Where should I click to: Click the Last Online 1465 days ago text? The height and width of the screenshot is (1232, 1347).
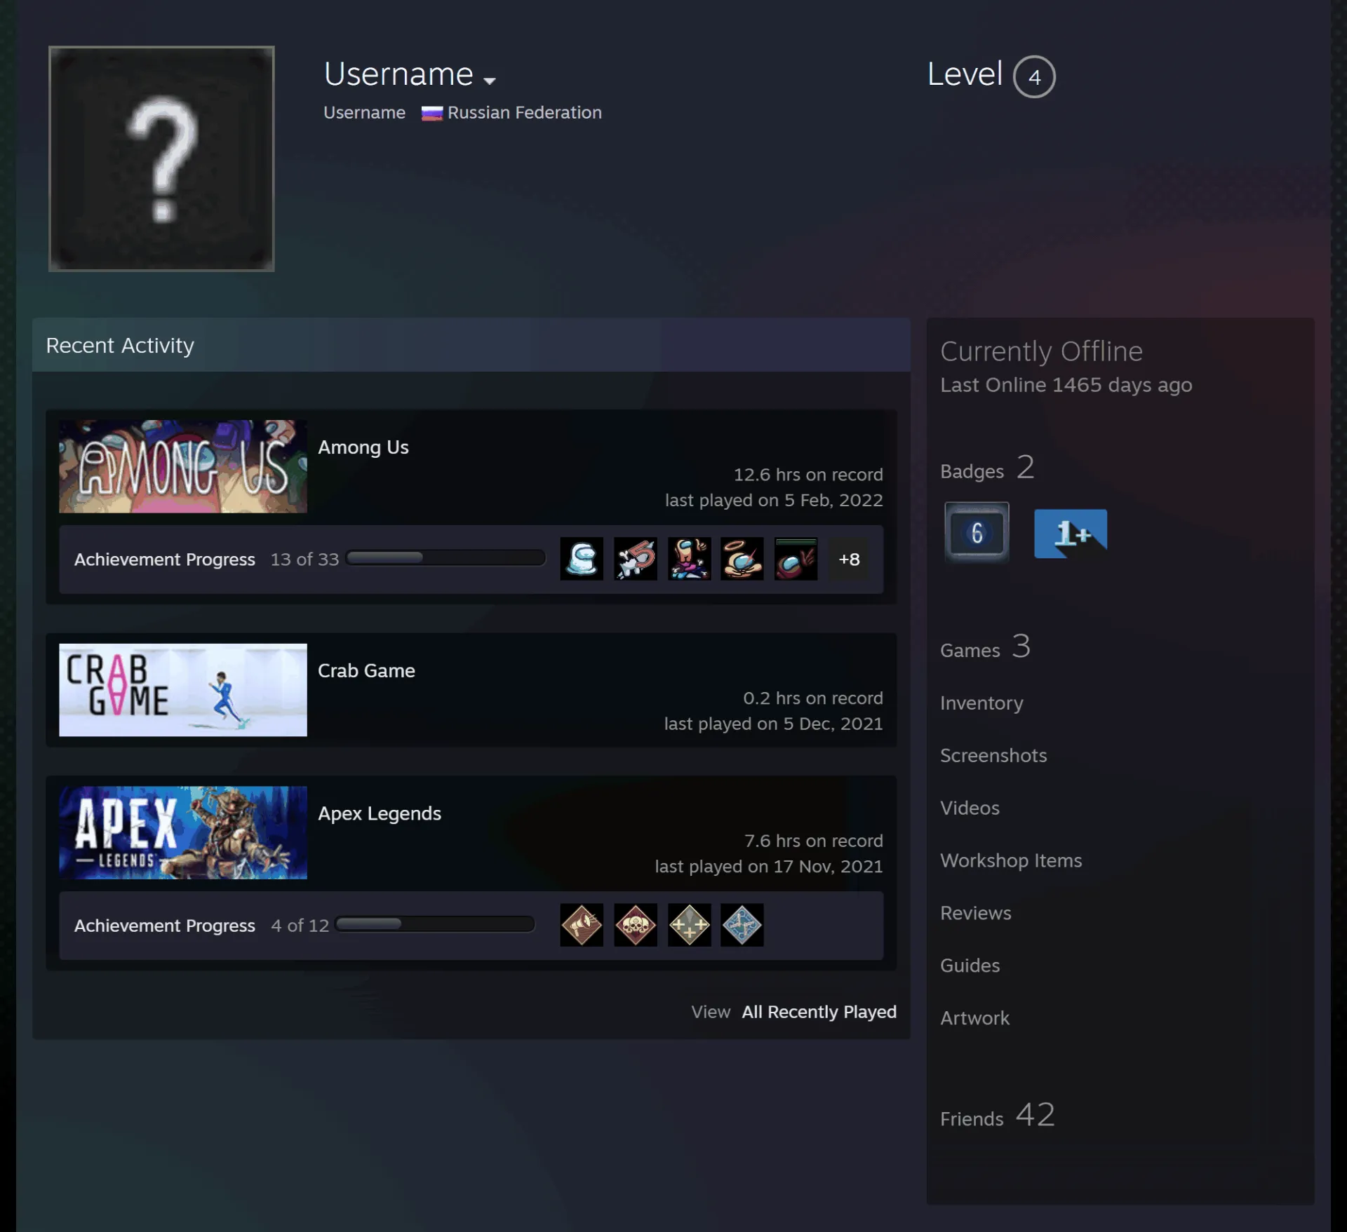[1066, 385]
